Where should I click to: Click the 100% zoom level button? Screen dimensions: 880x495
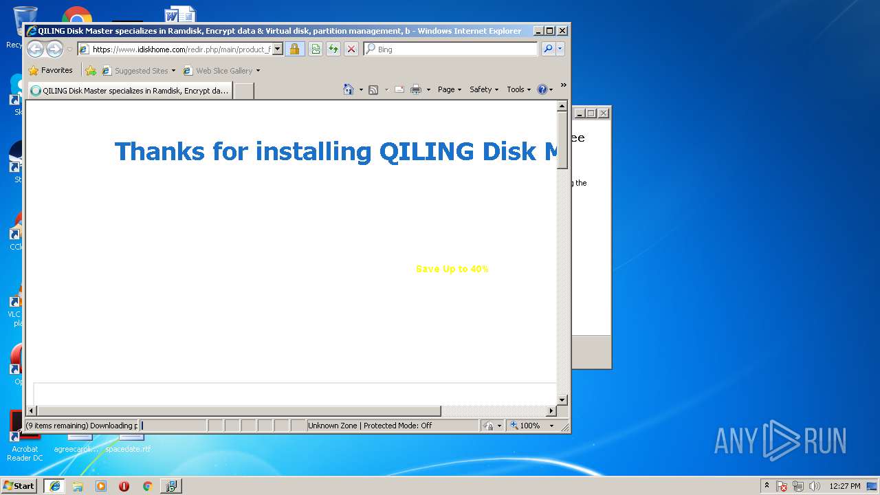pos(526,426)
